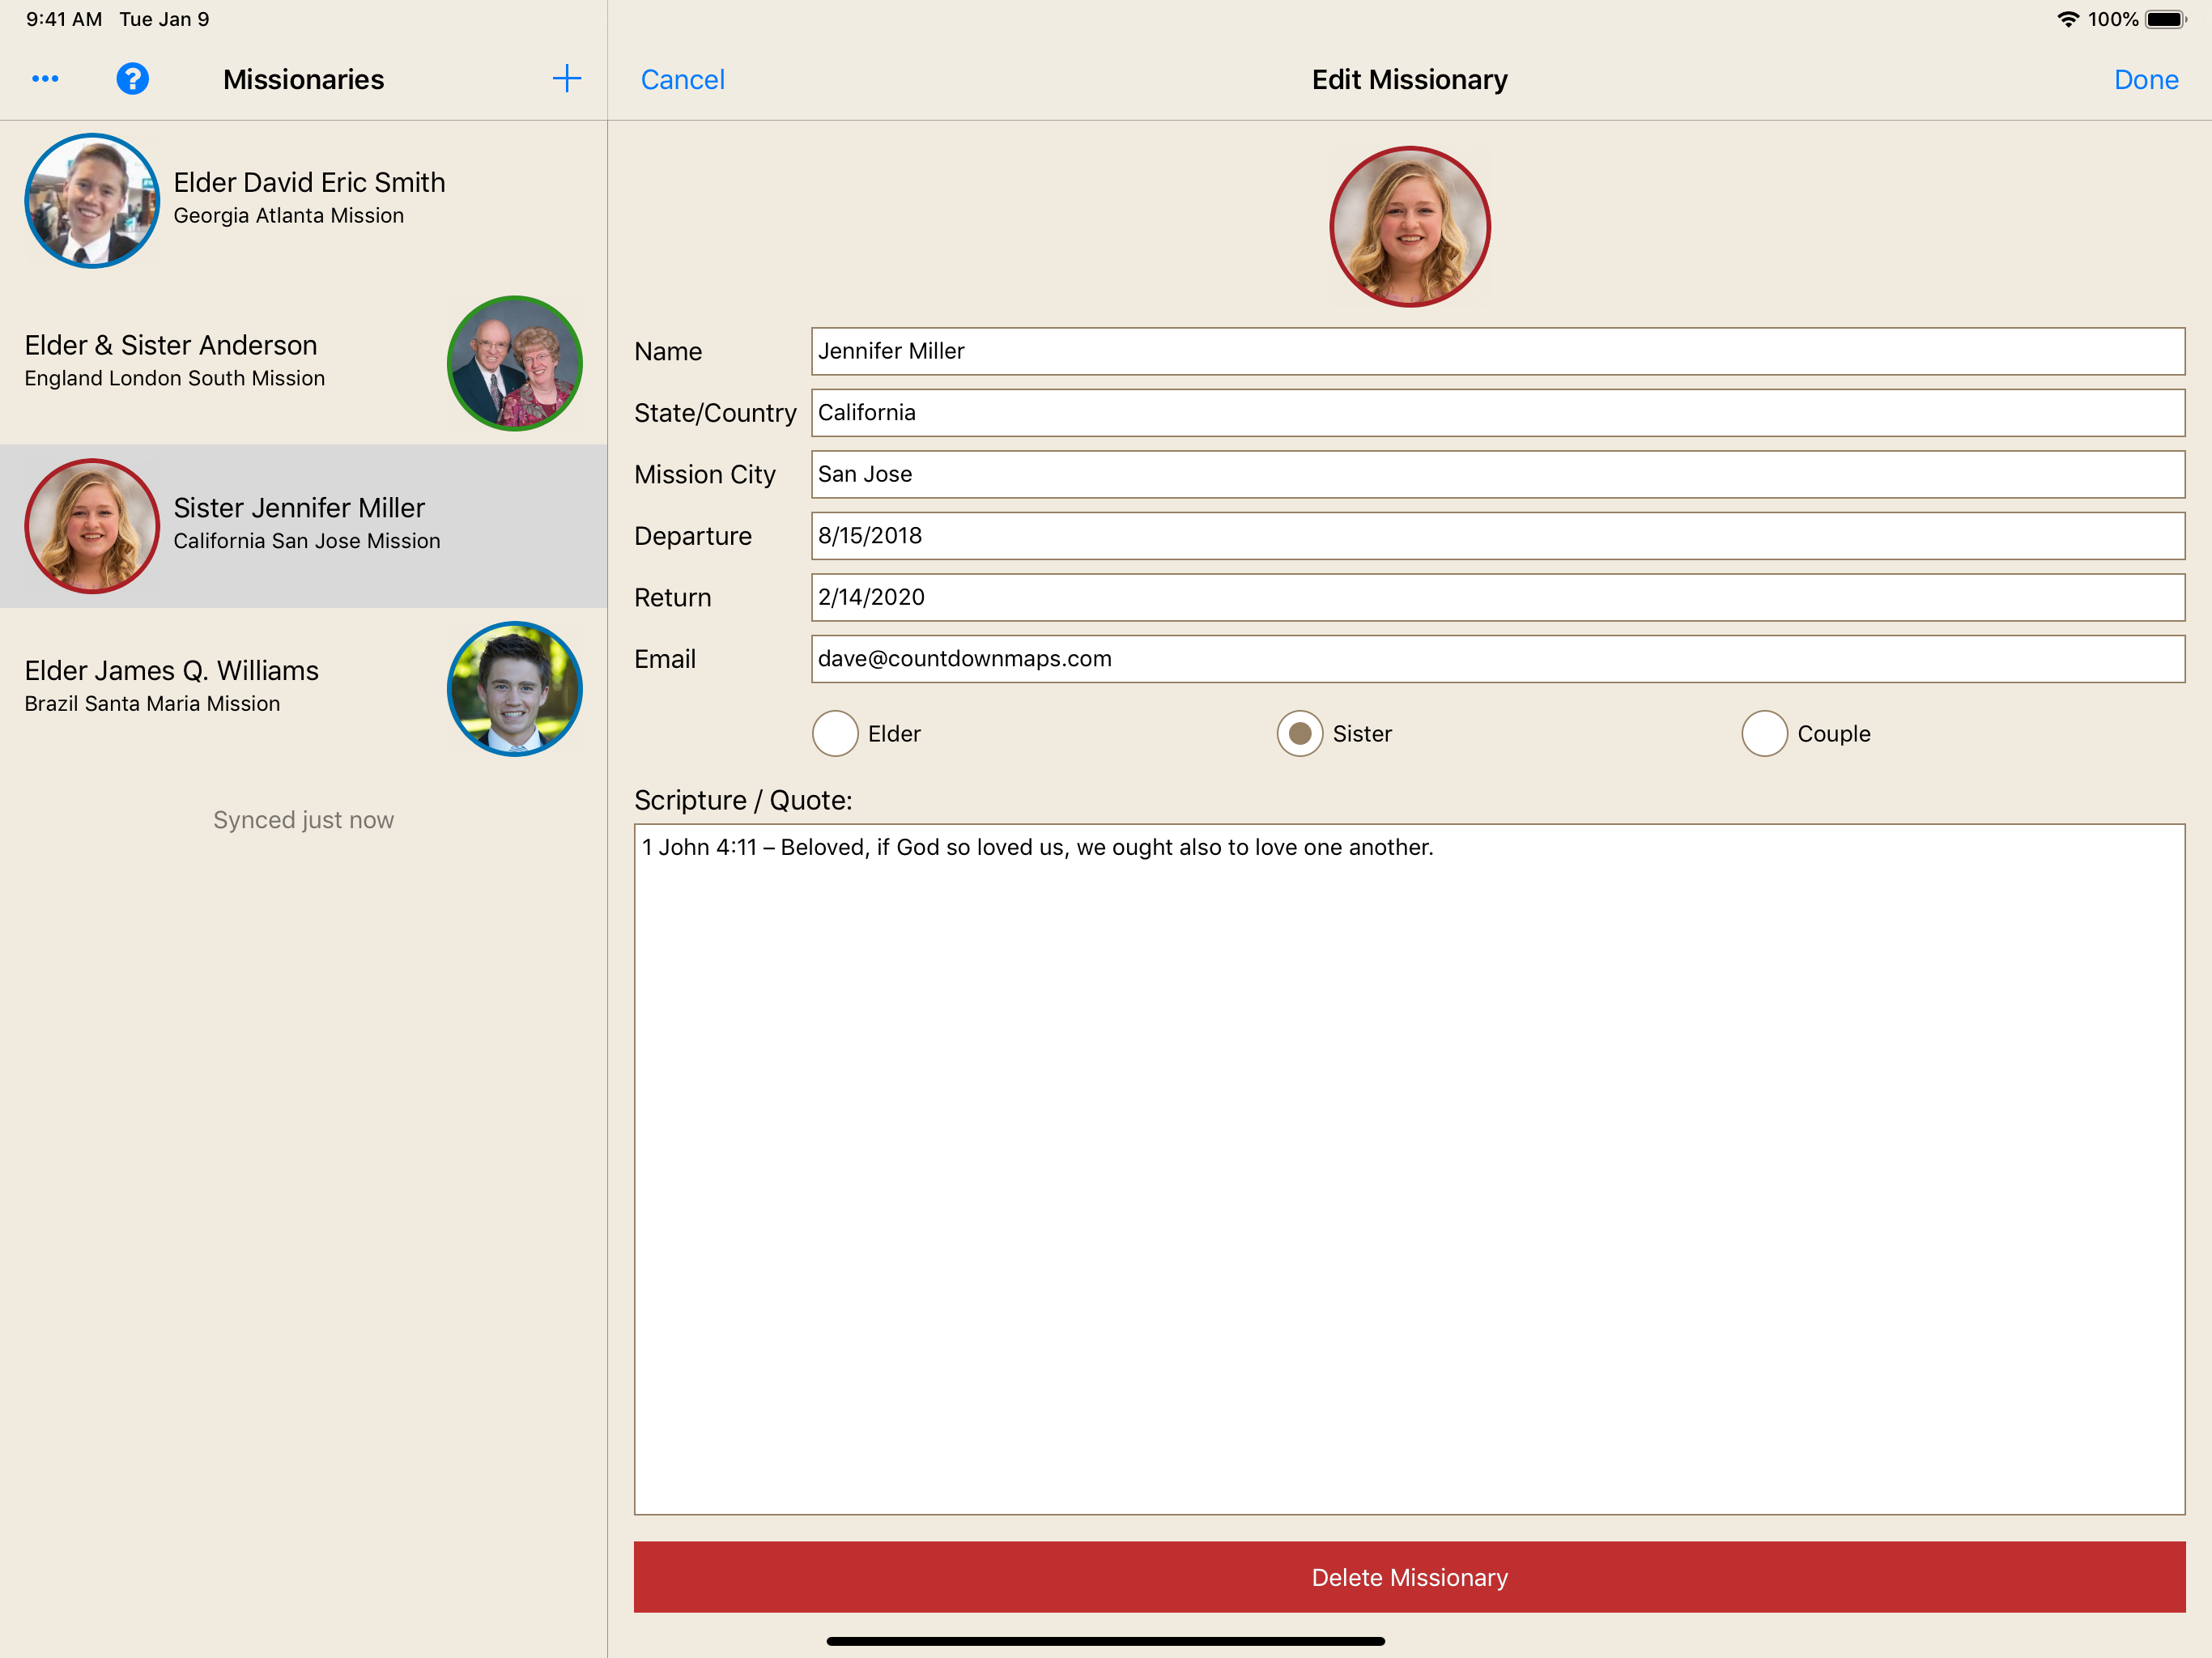This screenshot has height=1658, width=2212.
Task: Add a new missionary with plus icon
Action: point(567,78)
